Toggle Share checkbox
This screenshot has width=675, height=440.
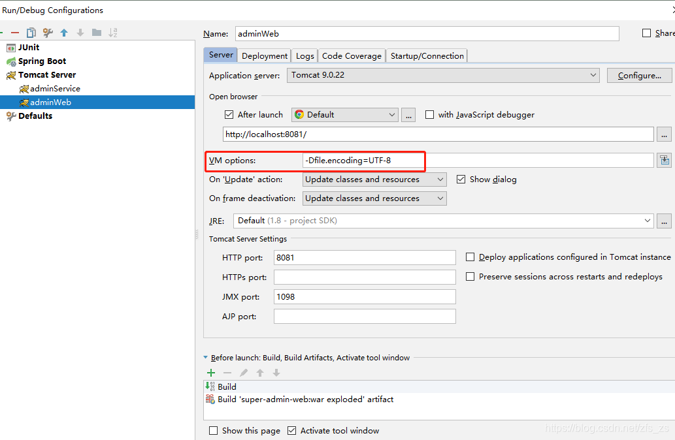646,33
